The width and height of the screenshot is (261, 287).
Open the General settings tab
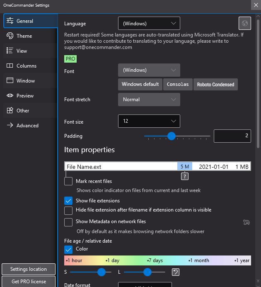click(31, 21)
